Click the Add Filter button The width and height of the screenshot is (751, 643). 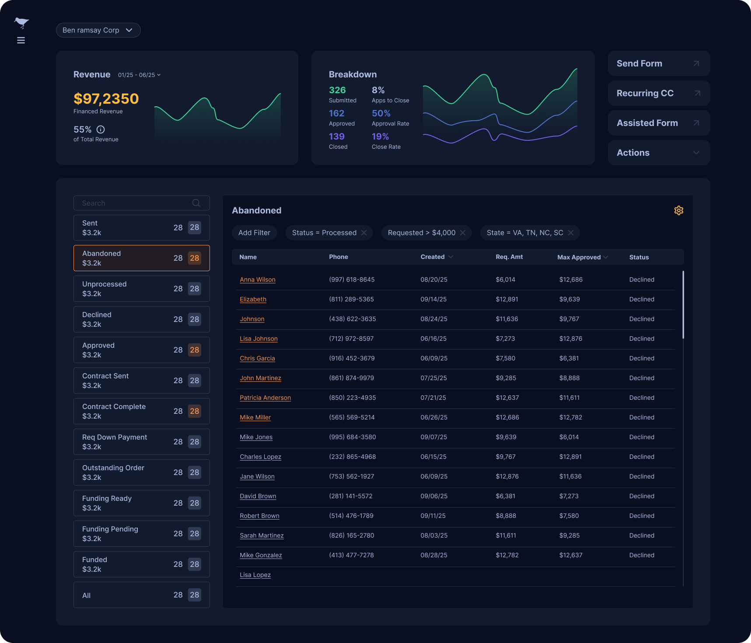[254, 233]
